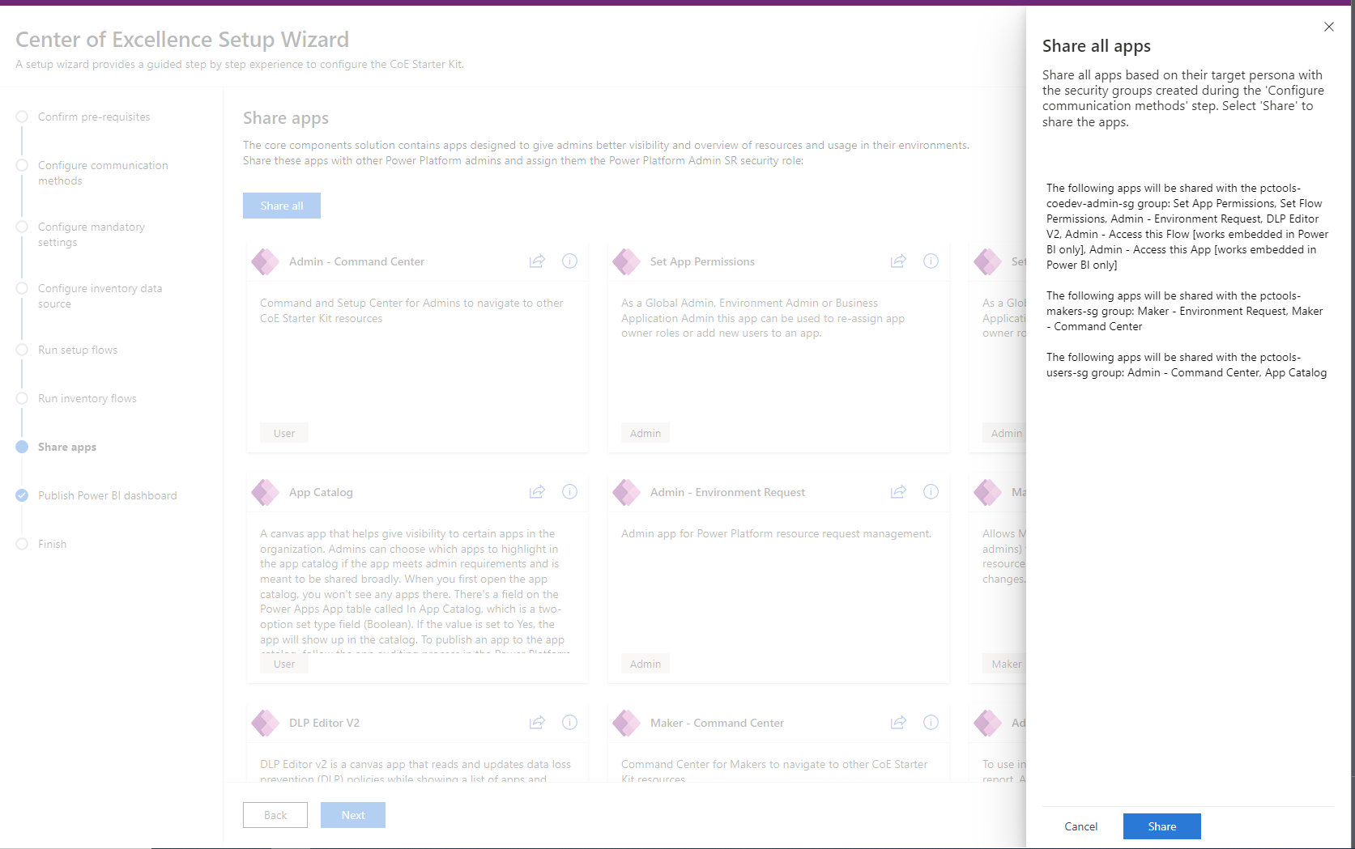Image resolution: width=1355 pixels, height=849 pixels.
Task: Open info for Admin - Environment Request
Action: 930,491
